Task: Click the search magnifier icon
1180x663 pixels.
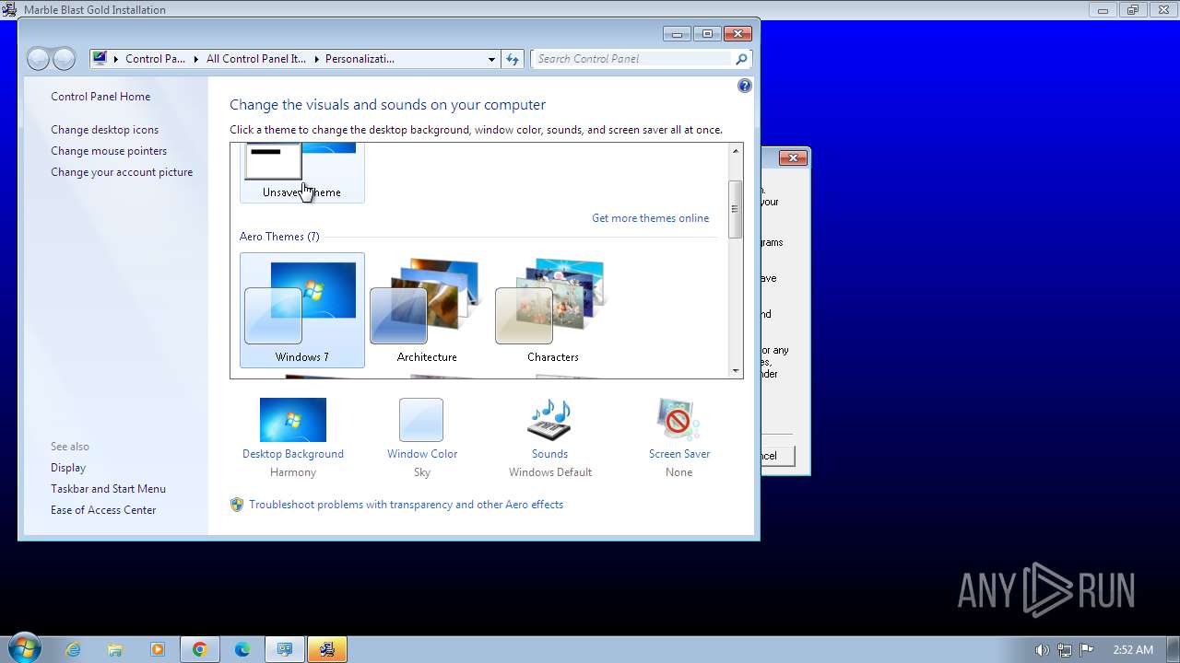Action: pyautogui.click(x=741, y=59)
